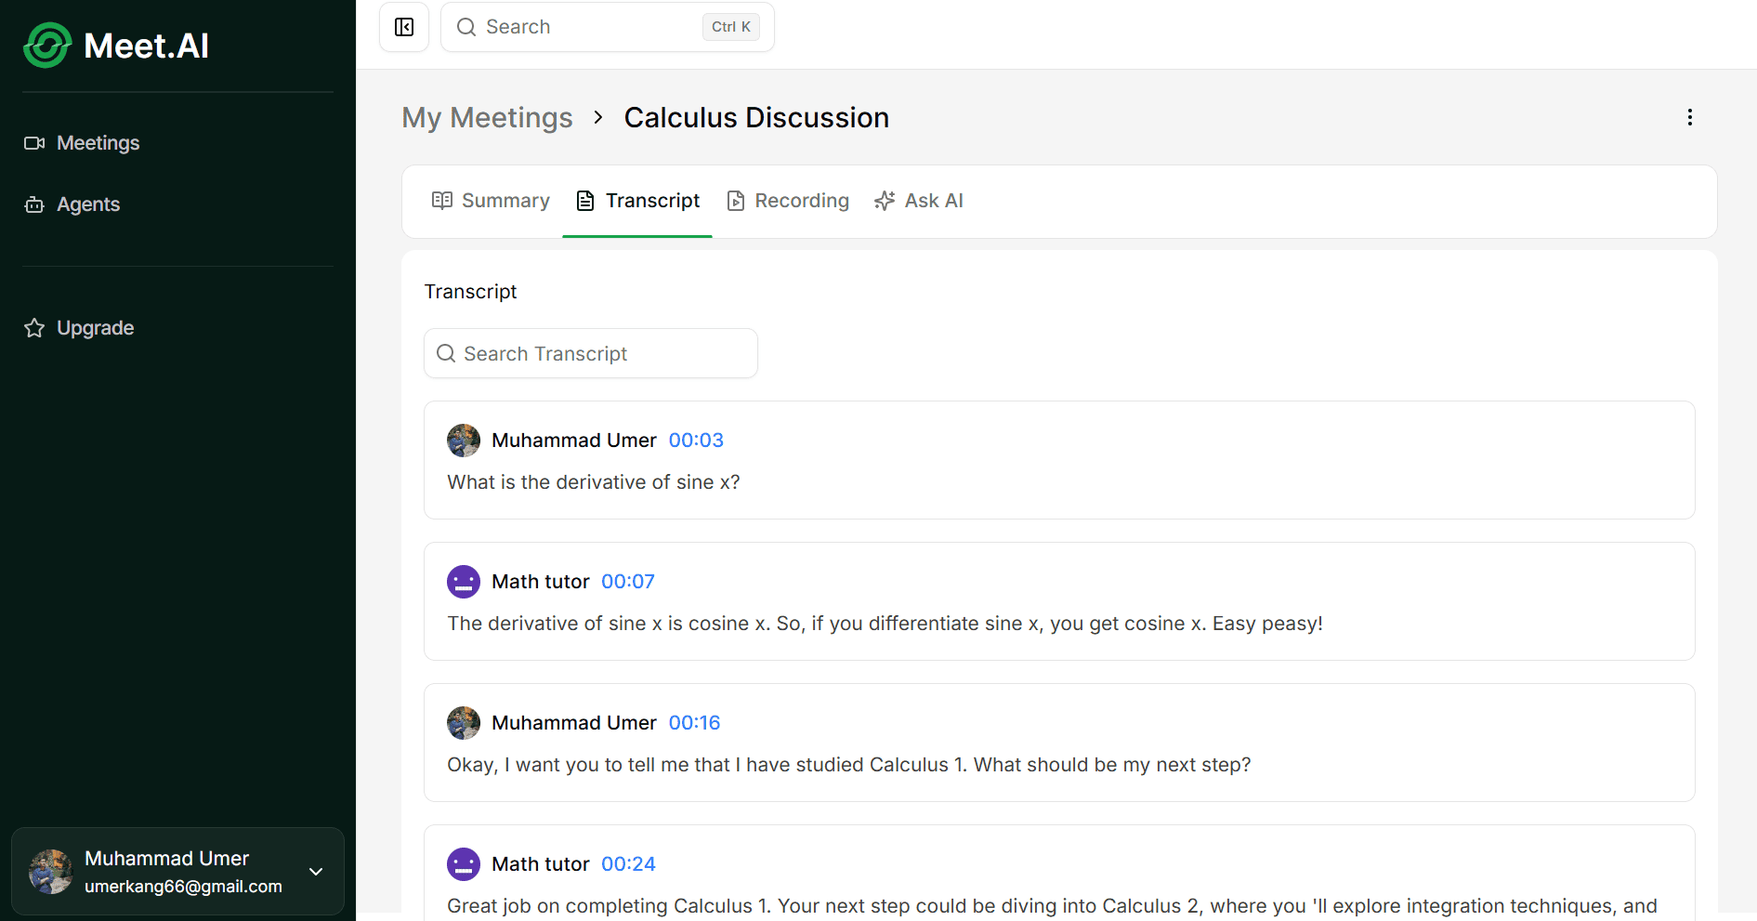The image size is (1757, 921).
Task: Jump to timestamp 00:16
Action: 694,723
